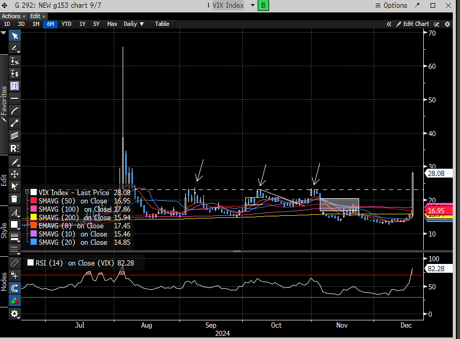This screenshot has width=460, height=339.
Task: Click the yellow SMAVG (200) color swatch
Action: (34, 217)
